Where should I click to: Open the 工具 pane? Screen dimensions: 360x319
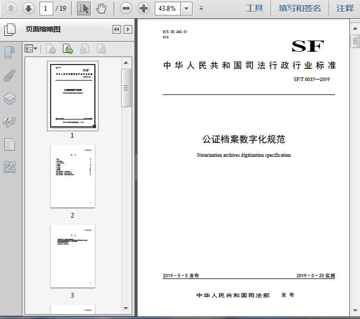(x=254, y=9)
